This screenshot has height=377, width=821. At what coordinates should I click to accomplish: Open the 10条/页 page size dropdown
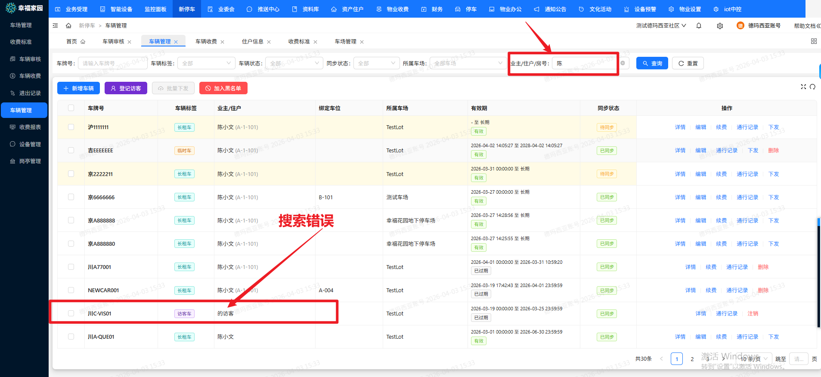(754, 359)
